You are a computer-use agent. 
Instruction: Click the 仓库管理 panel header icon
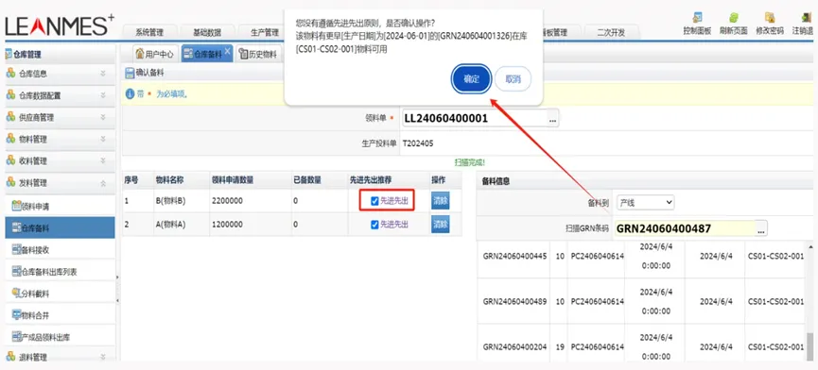(9, 54)
